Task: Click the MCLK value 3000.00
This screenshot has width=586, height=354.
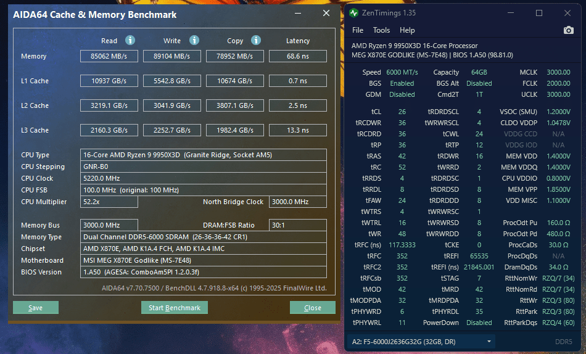Action: coord(558,72)
